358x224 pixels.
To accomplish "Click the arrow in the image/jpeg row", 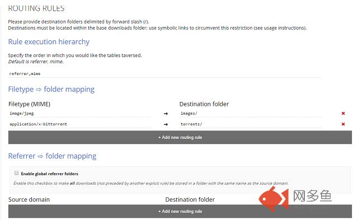I will [x=166, y=114].
